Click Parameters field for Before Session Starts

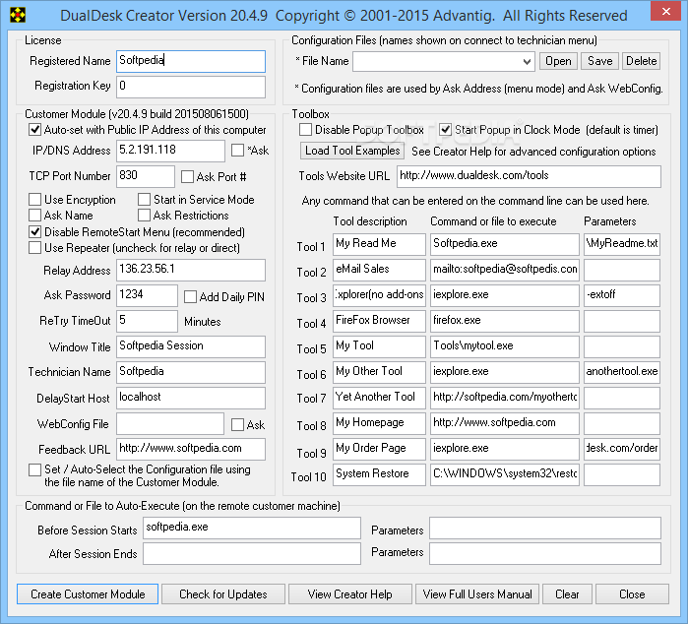pyautogui.click(x=545, y=528)
